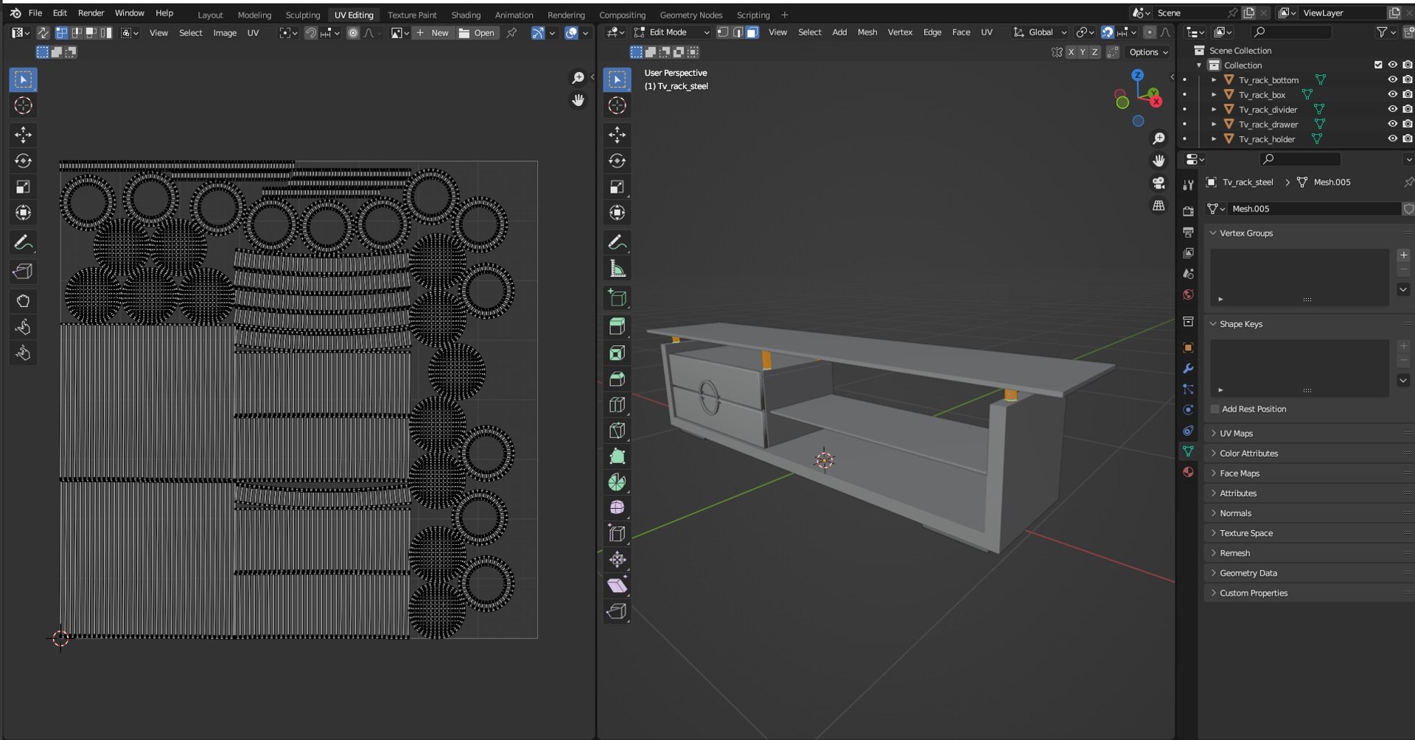Viewport: 1415px width, 740px height.
Task: Select the Rotate tool in the 3D viewport
Action: pyautogui.click(x=617, y=161)
